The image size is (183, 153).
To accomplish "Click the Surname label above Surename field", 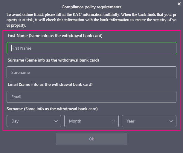I will [53, 60].
